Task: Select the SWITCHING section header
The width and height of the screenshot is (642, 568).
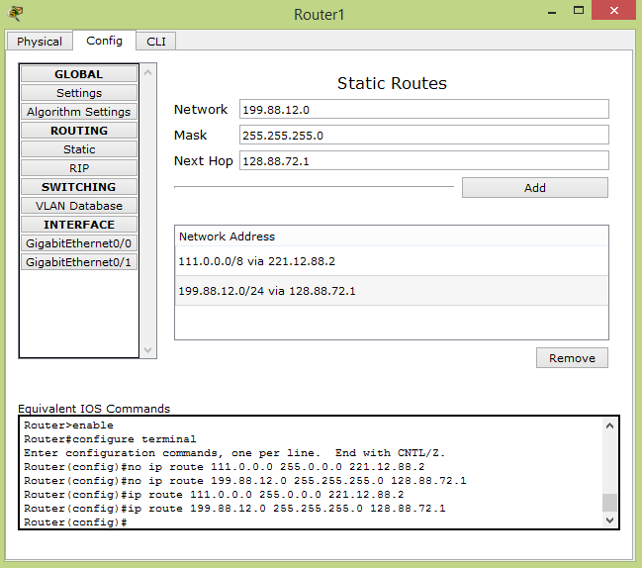Action: click(79, 187)
